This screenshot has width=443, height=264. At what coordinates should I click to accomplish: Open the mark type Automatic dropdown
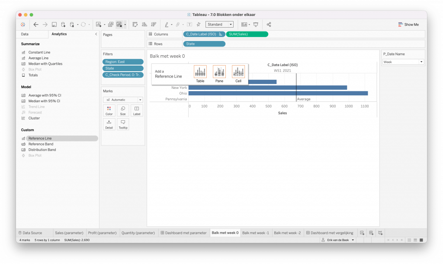click(x=123, y=100)
